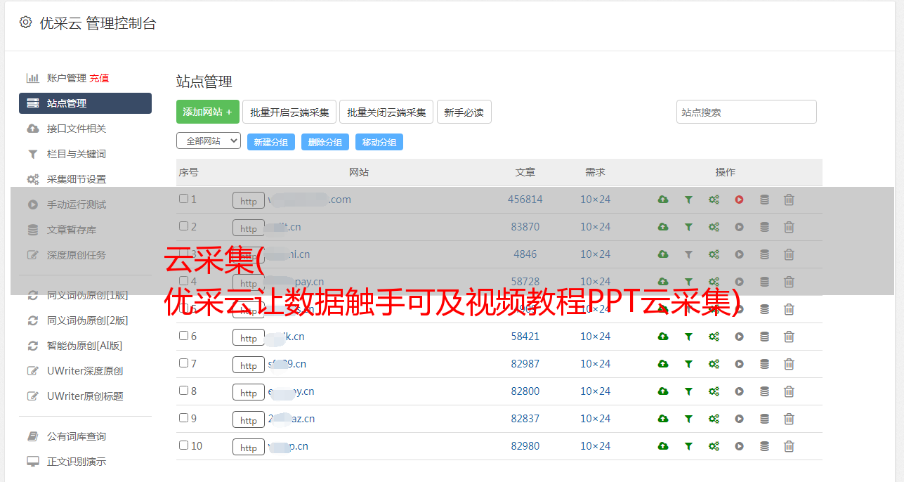904x482 pixels.
Task: Click the trash icon in row 1
Action: point(789,200)
